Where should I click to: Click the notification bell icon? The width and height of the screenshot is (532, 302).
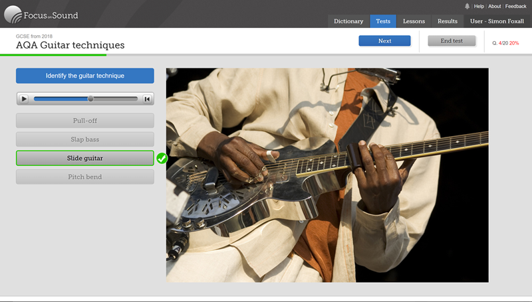467,6
